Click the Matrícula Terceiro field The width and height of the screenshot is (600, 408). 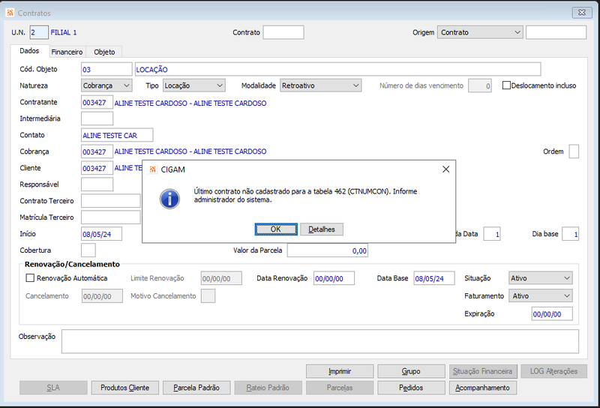click(x=110, y=217)
